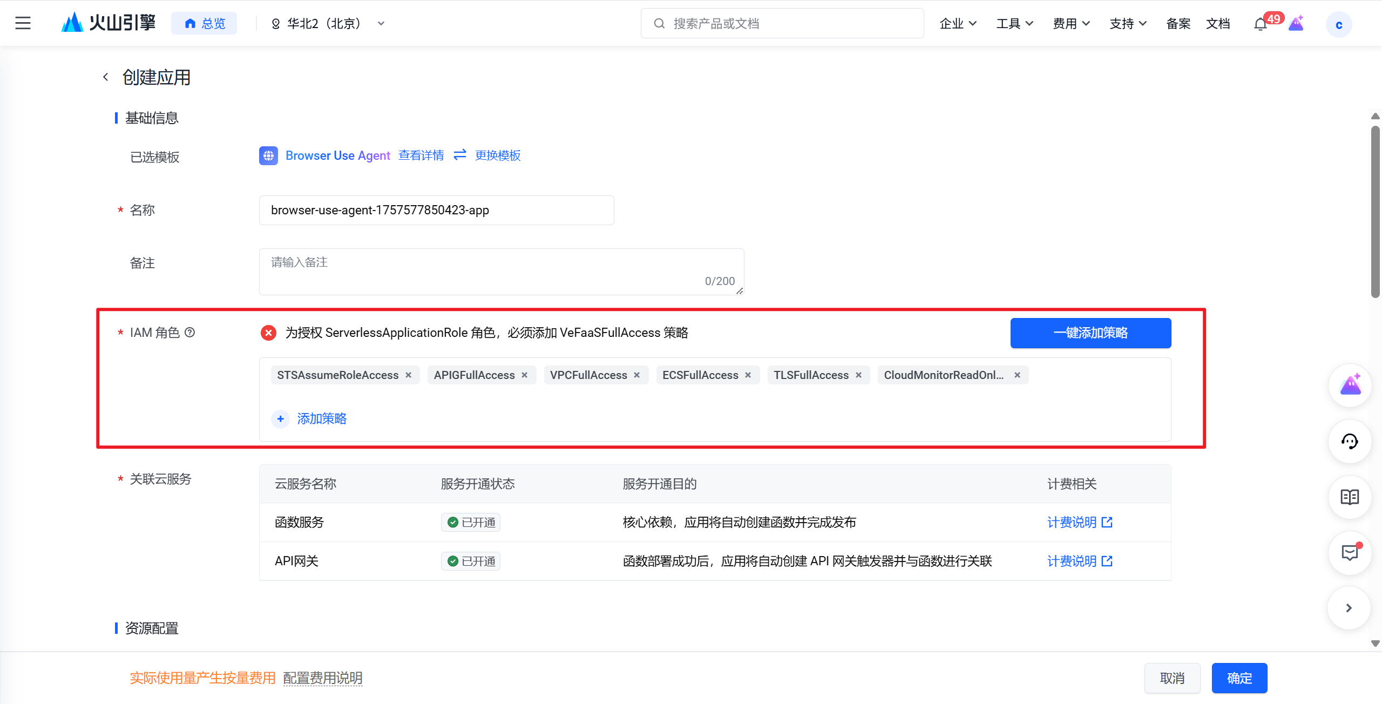The image size is (1382, 704).
Task: Expand the 工具 dropdown menu
Action: pos(1014,23)
